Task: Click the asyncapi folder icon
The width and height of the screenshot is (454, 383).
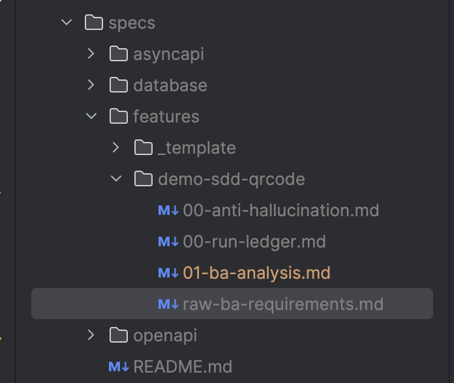Action: click(118, 54)
